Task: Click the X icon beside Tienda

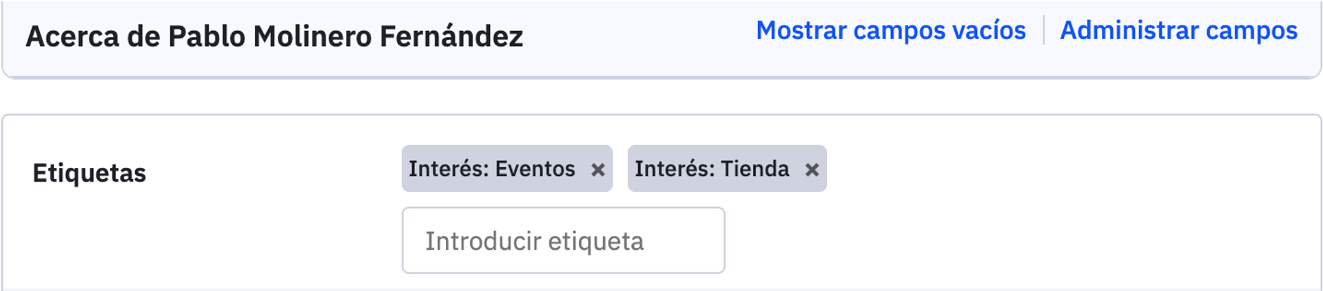Action: coord(812,169)
